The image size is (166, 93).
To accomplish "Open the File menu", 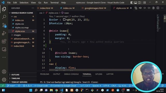I will point(9,3).
